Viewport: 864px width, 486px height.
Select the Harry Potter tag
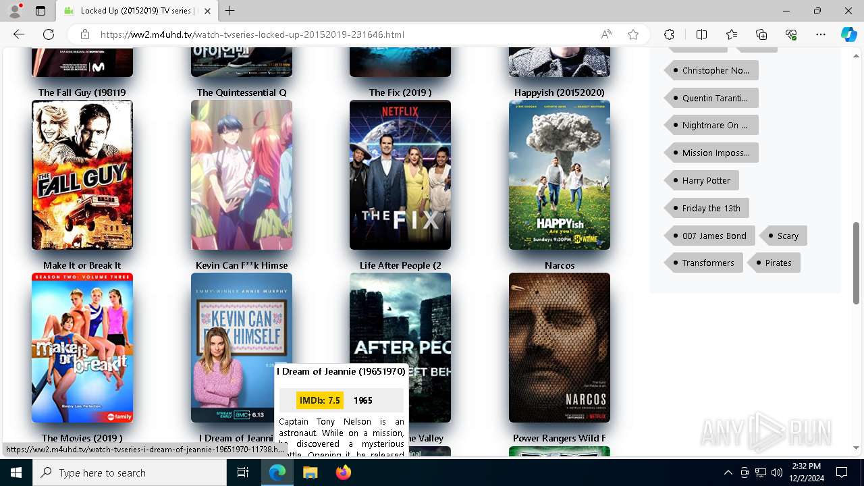click(x=702, y=180)
